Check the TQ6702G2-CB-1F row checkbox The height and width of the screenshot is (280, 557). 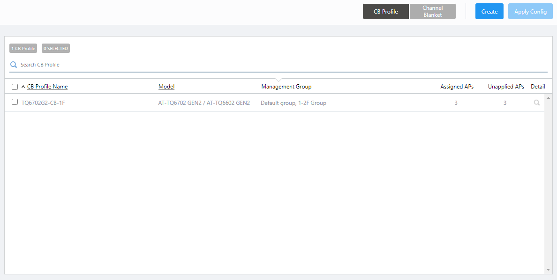tap(15, 102)
